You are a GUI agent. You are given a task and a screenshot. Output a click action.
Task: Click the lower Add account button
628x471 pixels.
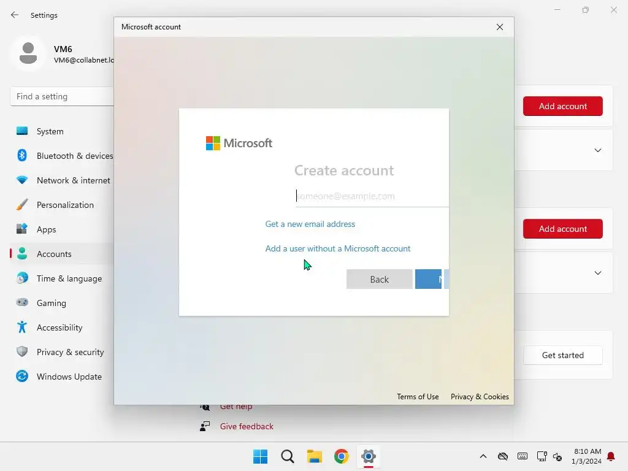563,229
